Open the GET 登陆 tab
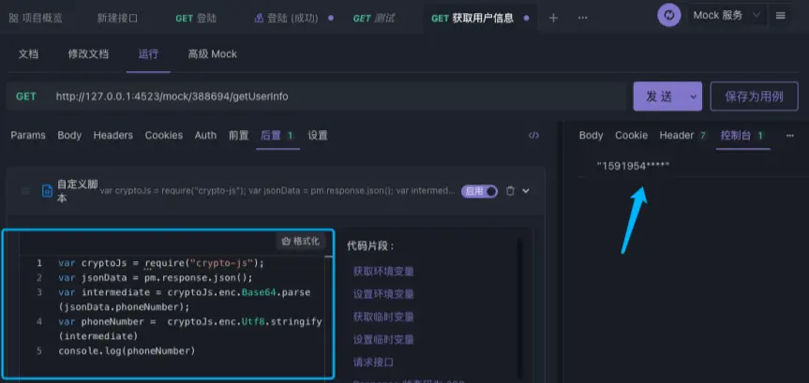809x383 pixels. coord(196,18)
